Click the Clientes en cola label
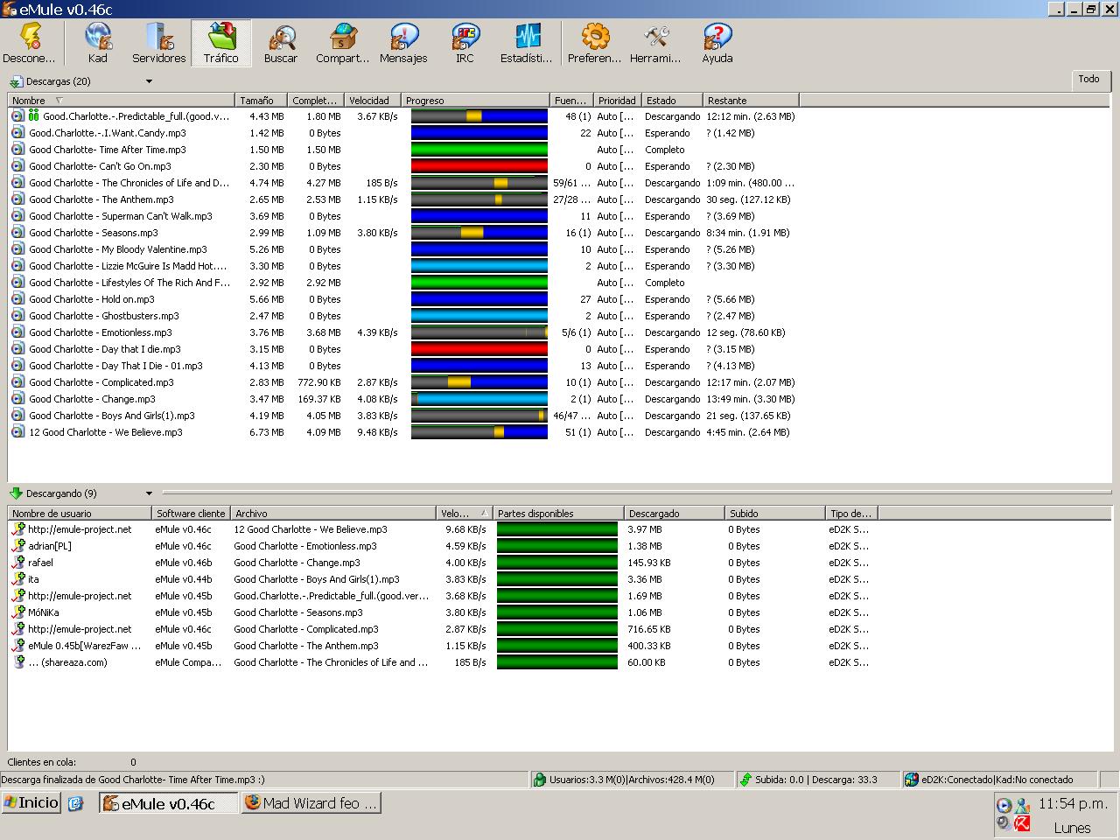This screenshot has height=840, width=1120. point(41,762)
